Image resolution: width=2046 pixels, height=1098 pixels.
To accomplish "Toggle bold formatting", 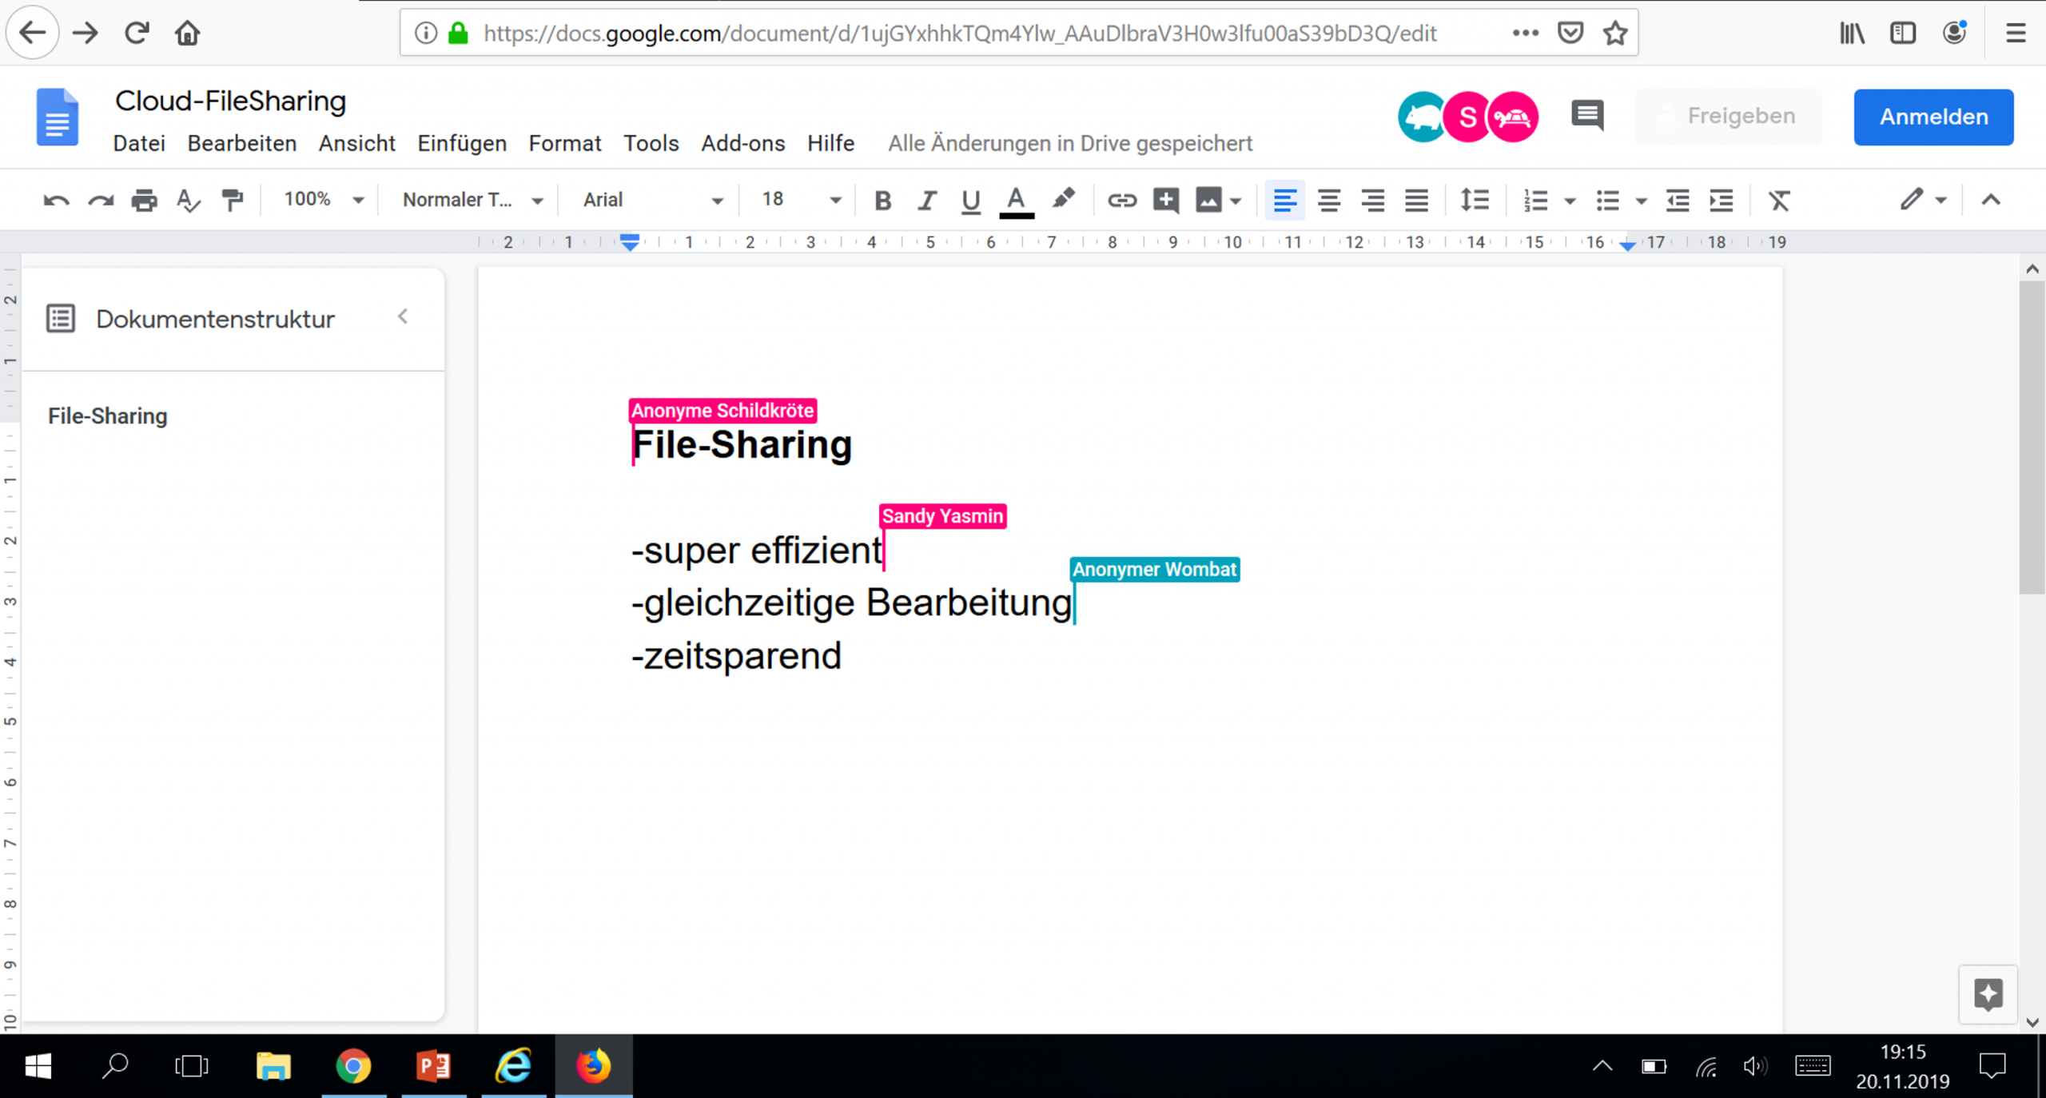I will pos(882,200).
